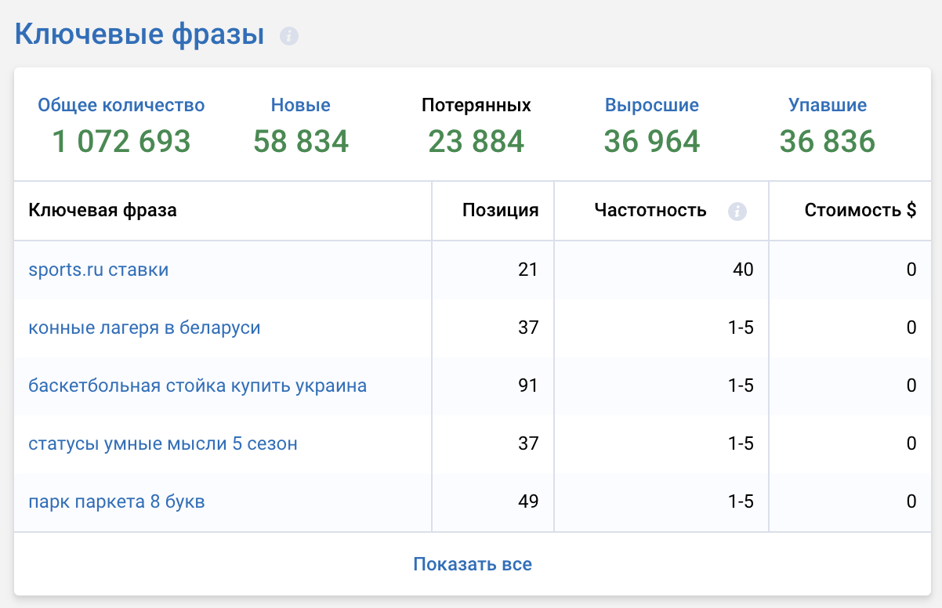Click info icon next to Частотность header

point(737,211)
